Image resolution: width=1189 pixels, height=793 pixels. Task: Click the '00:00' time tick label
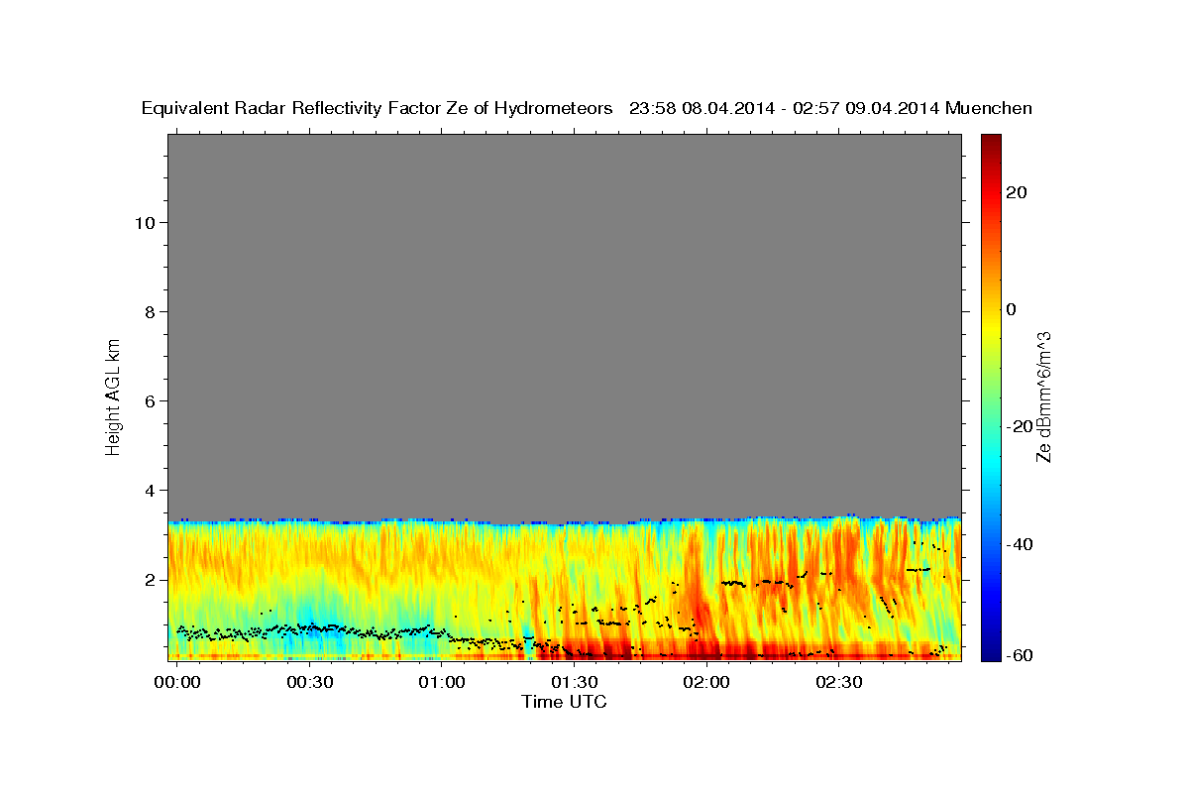[178, 682]
